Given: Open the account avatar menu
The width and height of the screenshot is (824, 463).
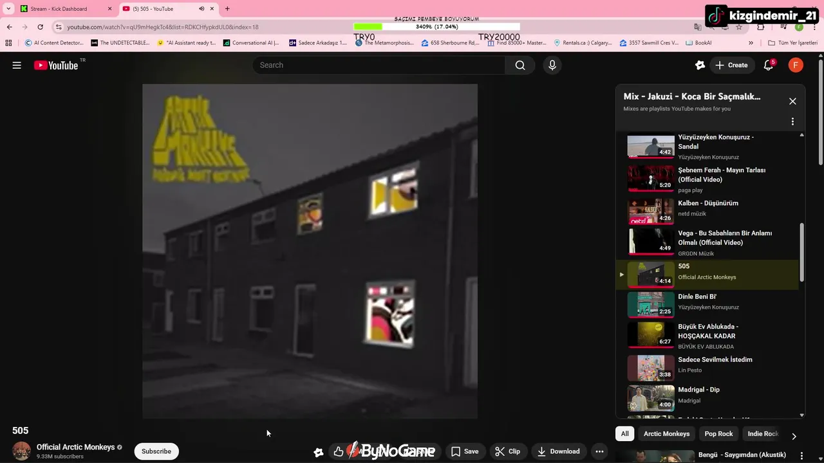Looking at the screenshot, I should (796, 65).
